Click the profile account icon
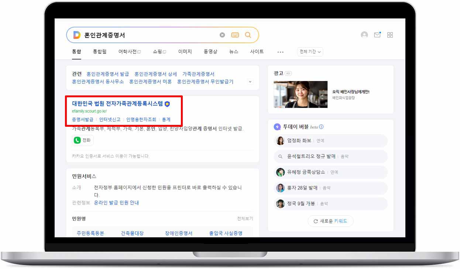The height and width of the screenshot is (269, 460). click(x=364, y=35)
